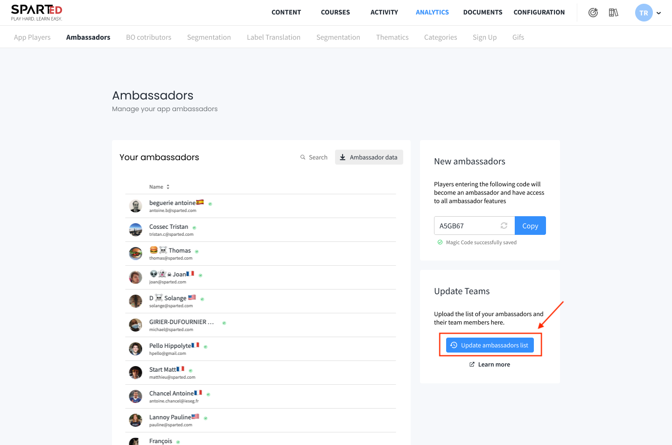This screenshot has width=672, height=445.
Task: Open the target goals icon in header
Action: 593,13
